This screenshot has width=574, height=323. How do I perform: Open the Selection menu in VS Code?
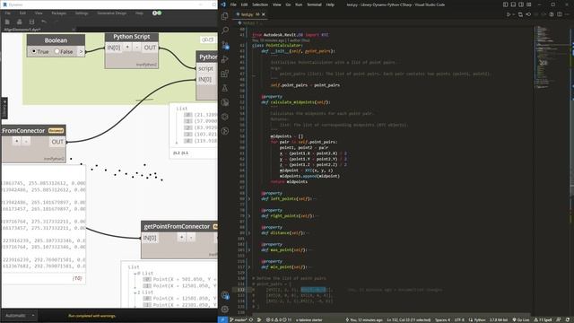(x=260, y=4)
